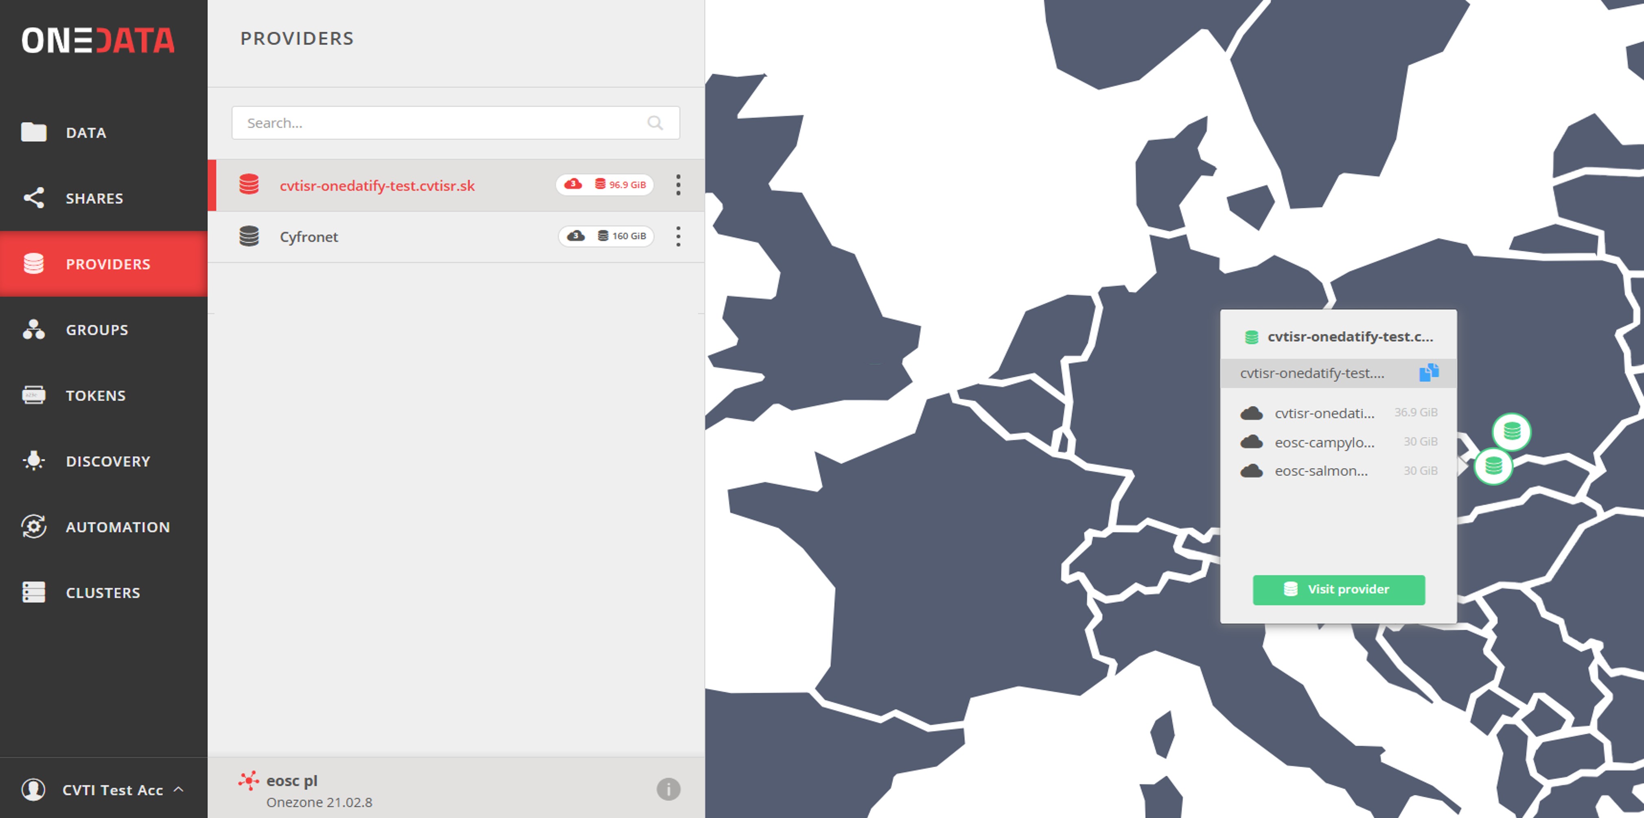Click the lower green provider marker on map
This screenshot has height=818, width=1644.
pyautogui.click(x=1493, y=466)
